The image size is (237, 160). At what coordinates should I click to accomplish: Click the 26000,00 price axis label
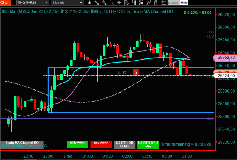click(x=226, y=27)
